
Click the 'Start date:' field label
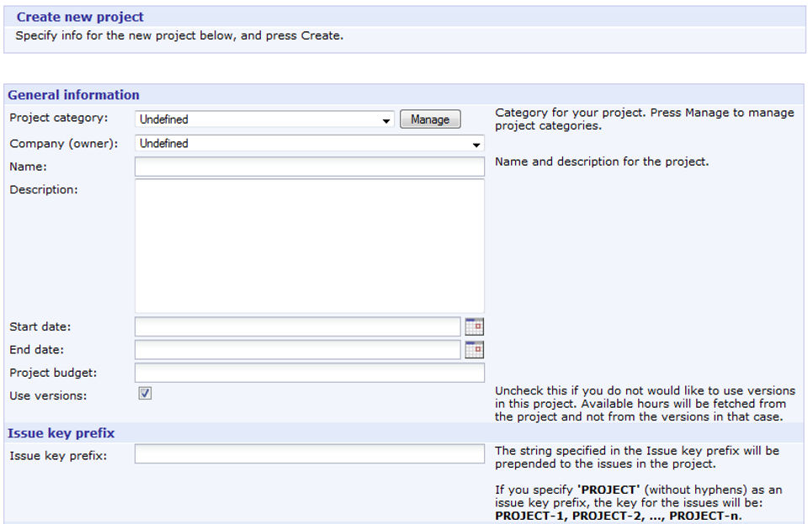40,326
